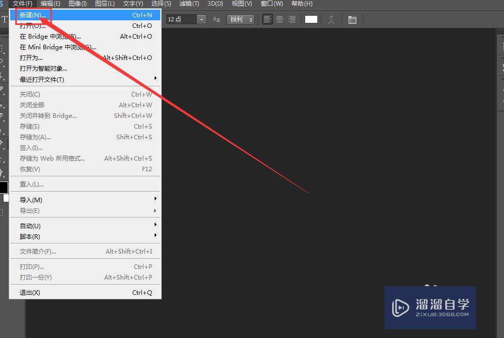
Task: Click the text tool T preset icon
Action: point(5,19)
